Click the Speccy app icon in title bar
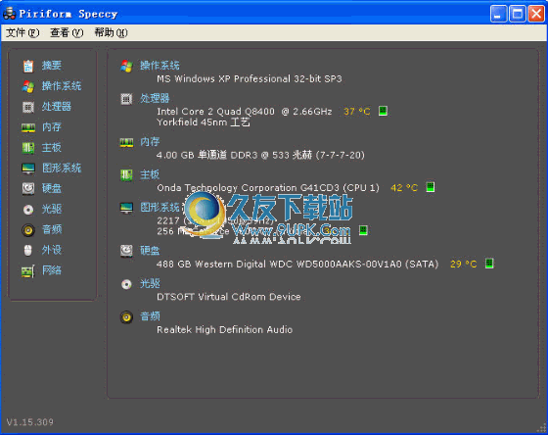The image size is (548, 435). coord(10,14)
